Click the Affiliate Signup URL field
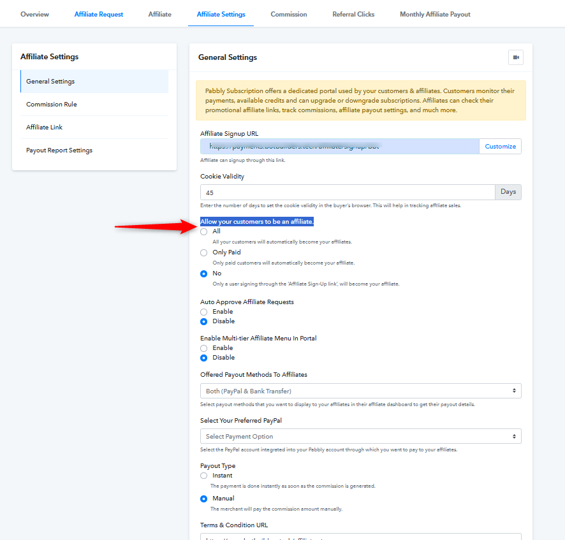 [339, 147]
